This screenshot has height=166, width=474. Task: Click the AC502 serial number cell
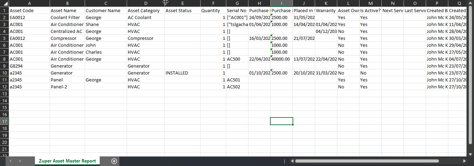pos(237,87)
